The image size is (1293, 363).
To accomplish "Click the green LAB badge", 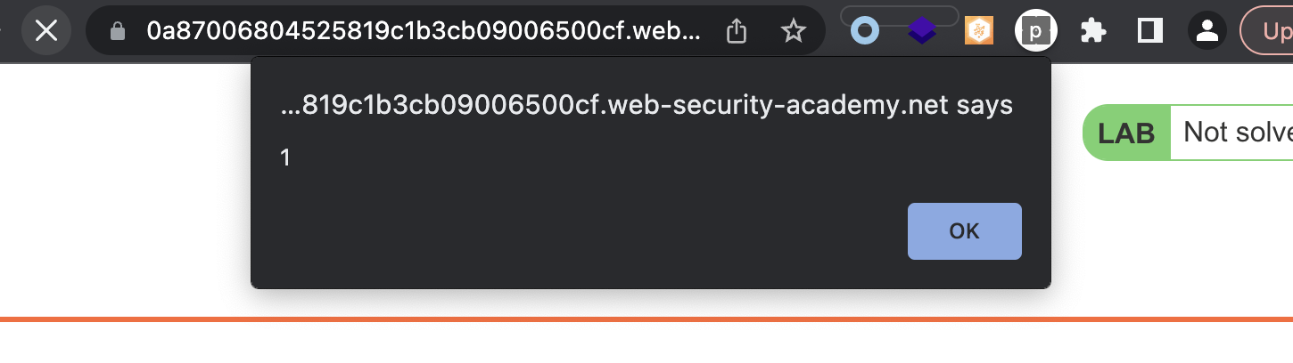I will point(1126,133).
